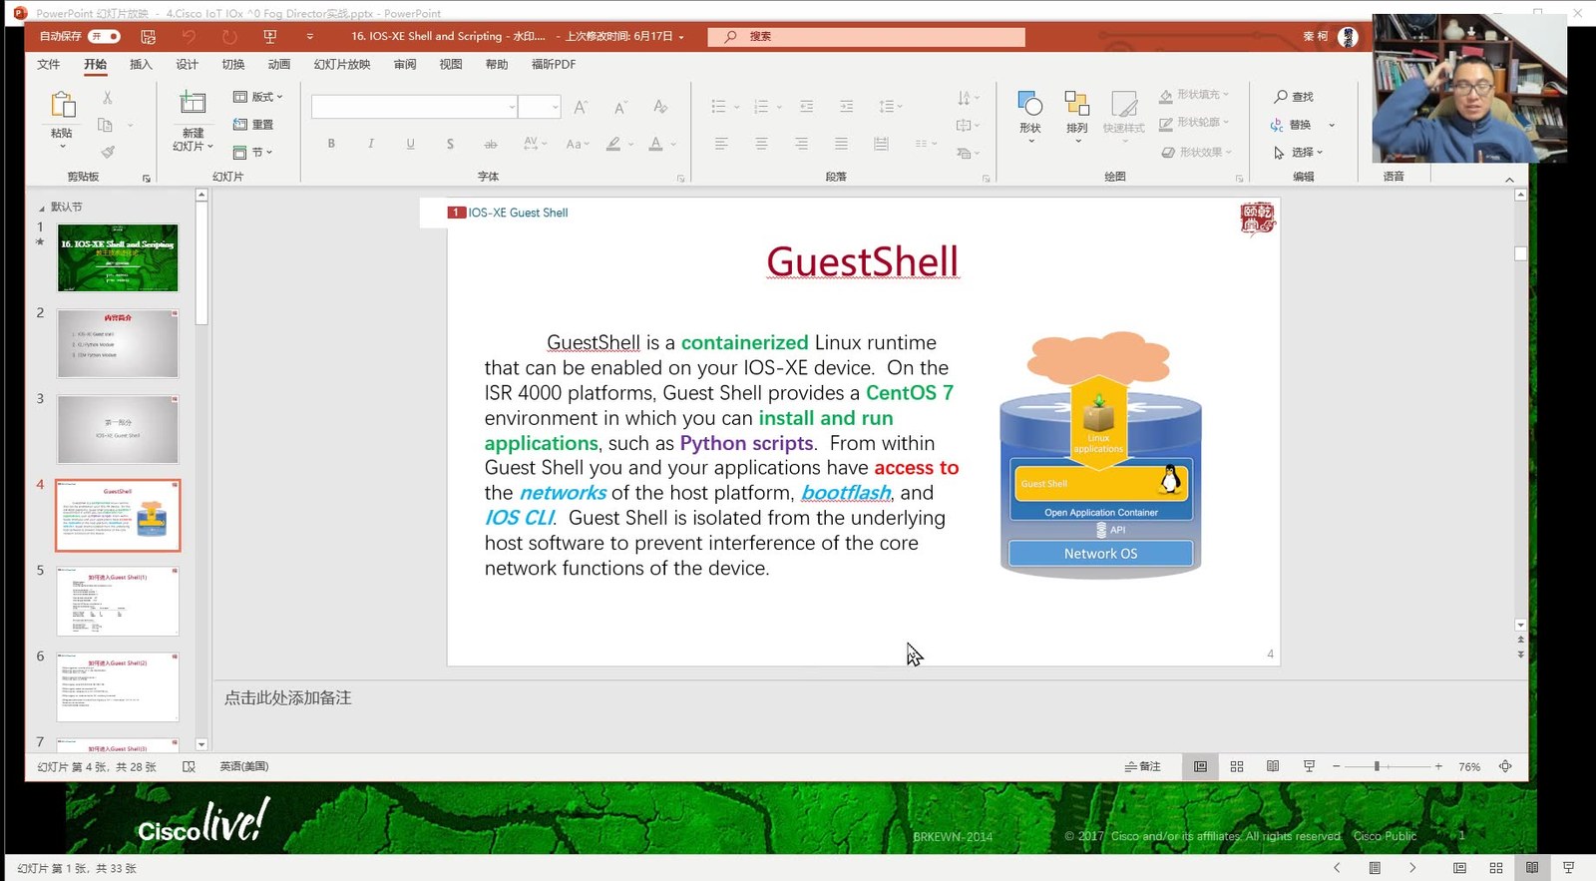Open the Select (选择) dropdown
Image resolution: width=1596 pixels, height=881 pixels.
[x=1299, y=153]
